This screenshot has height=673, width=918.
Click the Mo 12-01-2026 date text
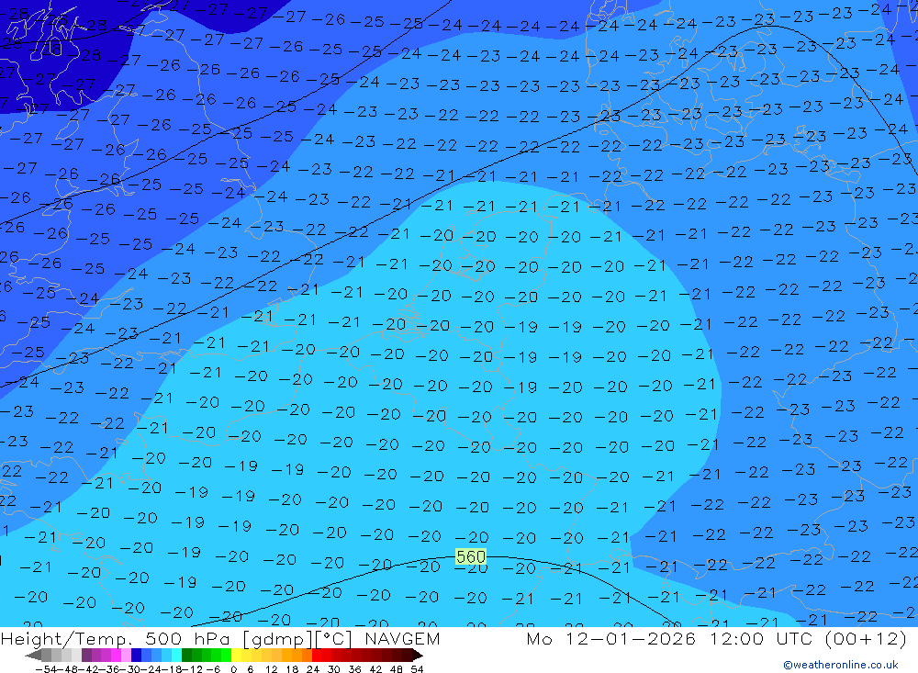coord(610,638)
